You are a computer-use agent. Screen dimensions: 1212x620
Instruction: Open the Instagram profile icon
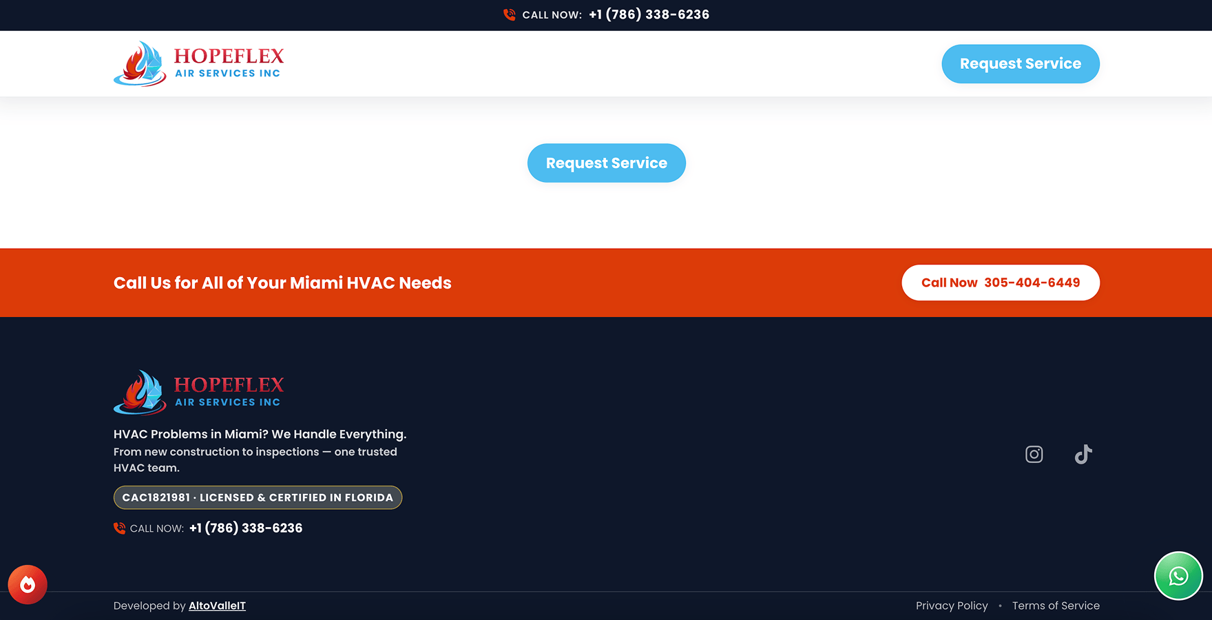1034,455
